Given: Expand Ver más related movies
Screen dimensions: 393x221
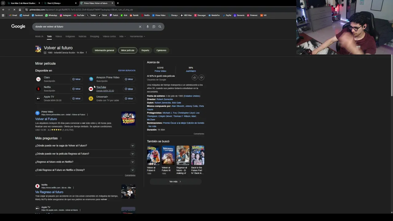Looking at the screenshot, I should click(x=175, y=182).
